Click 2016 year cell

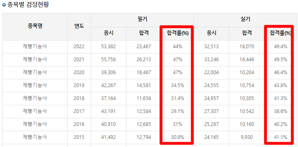pos(79,124)
